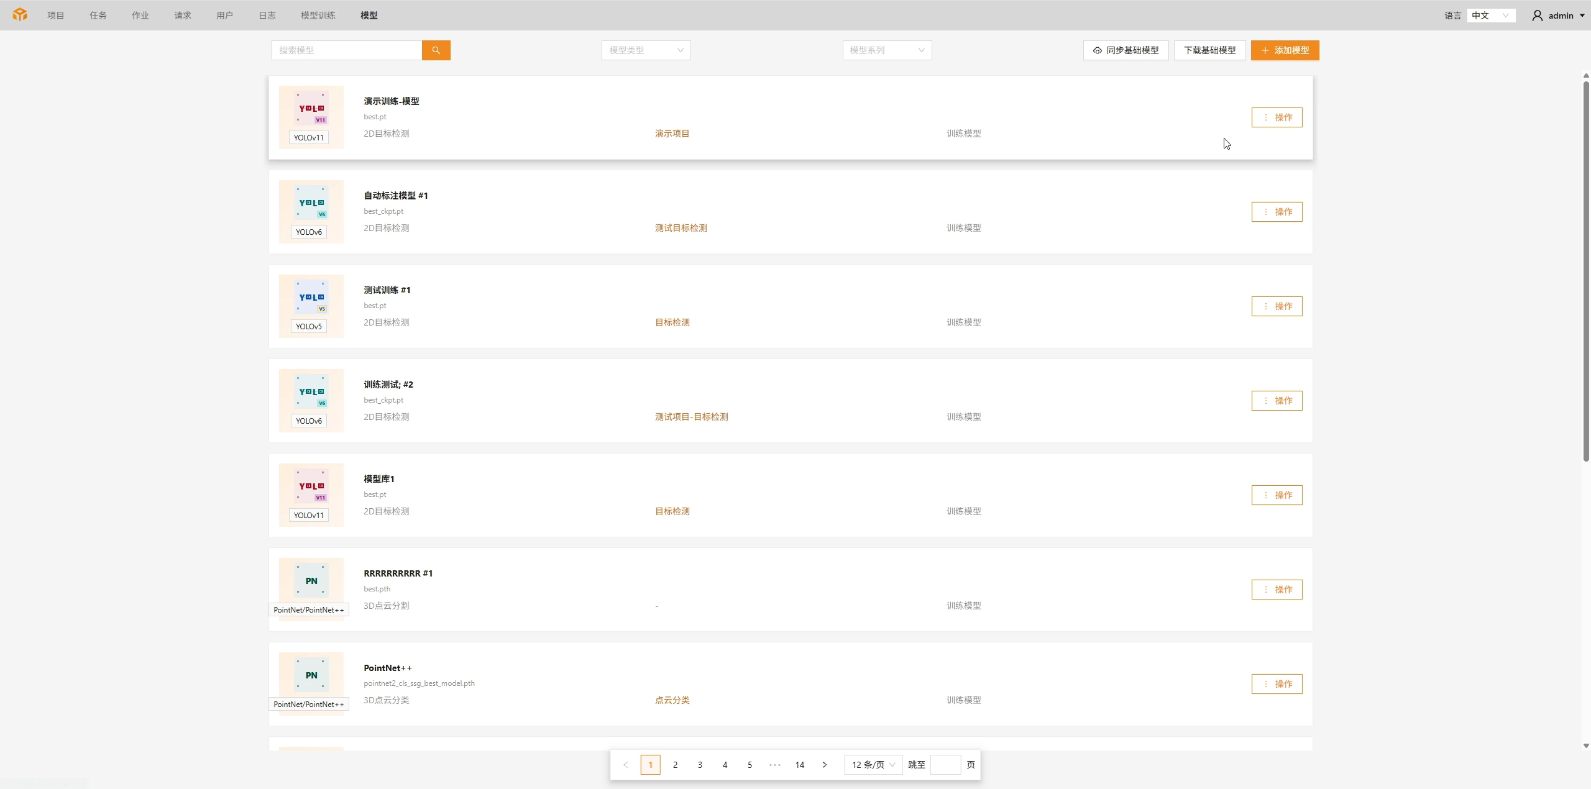Open 操作 menu for 训练测试; #2
Image resolution: width=1591 pixels, height=789 pixels.
click(x=1277, y=401)
